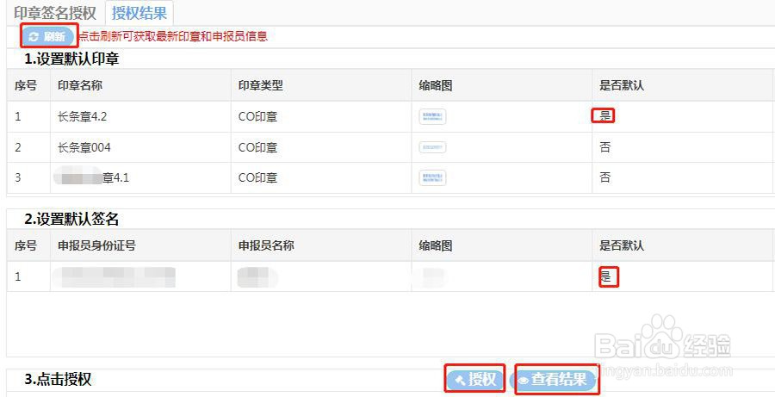Click the 查看结果 button

point(552,380)
